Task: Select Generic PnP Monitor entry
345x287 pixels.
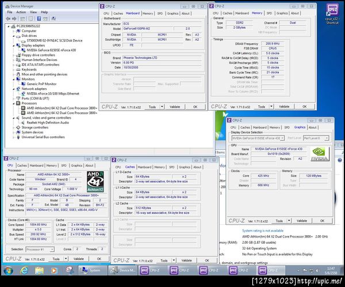Action: pos(41,84)
